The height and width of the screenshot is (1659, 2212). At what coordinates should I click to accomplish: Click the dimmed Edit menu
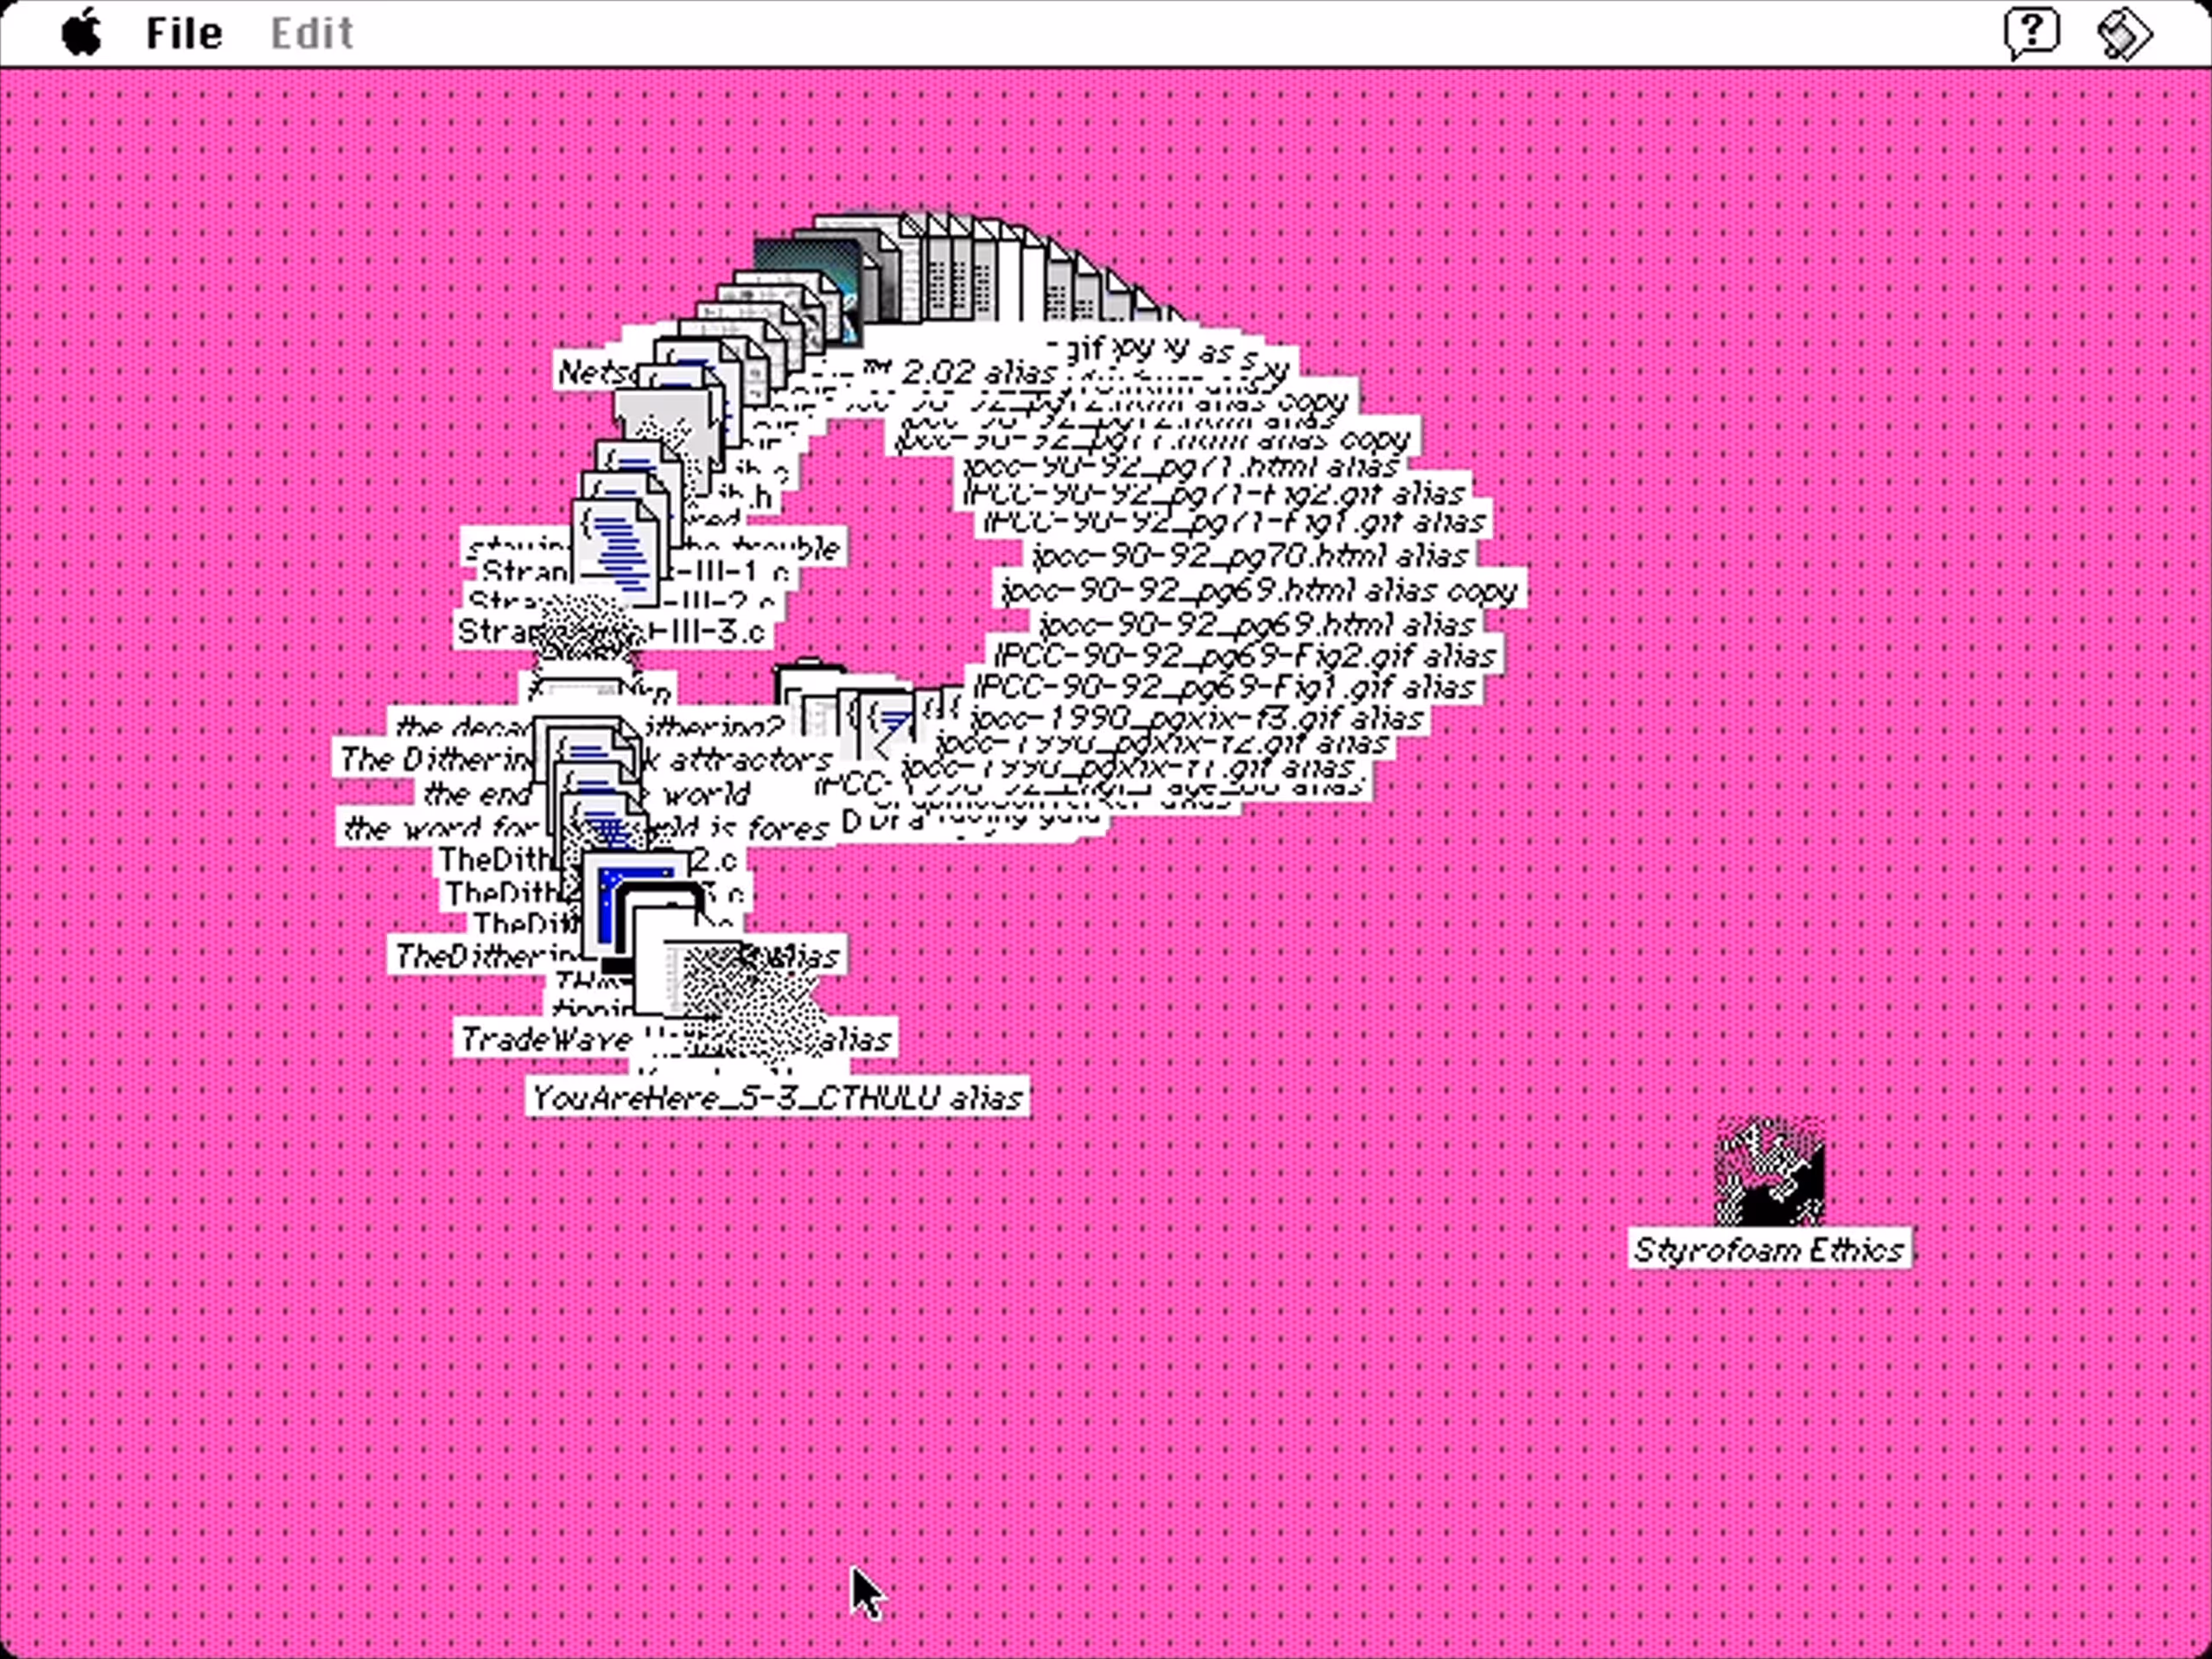[x=311, y=33]
